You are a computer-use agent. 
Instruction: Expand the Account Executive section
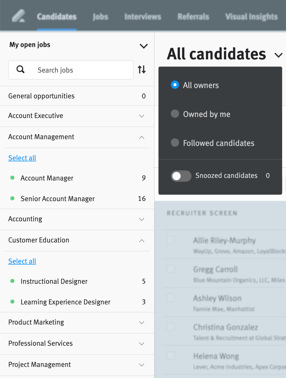click(x=141, y=116)
